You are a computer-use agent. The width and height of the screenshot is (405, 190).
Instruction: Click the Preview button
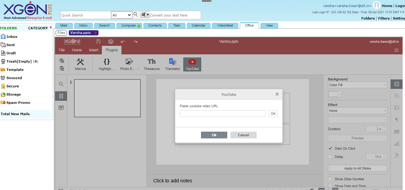click(x=358, y=138)
